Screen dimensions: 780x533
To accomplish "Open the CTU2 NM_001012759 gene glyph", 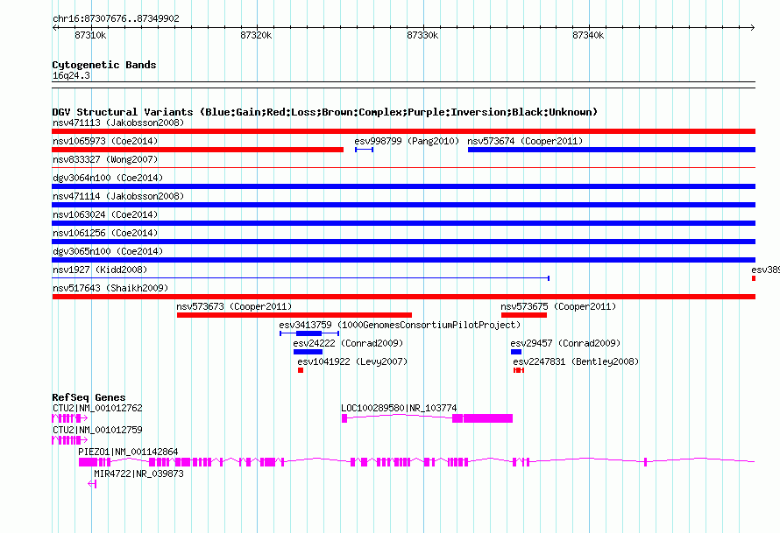I will [69, 440].
